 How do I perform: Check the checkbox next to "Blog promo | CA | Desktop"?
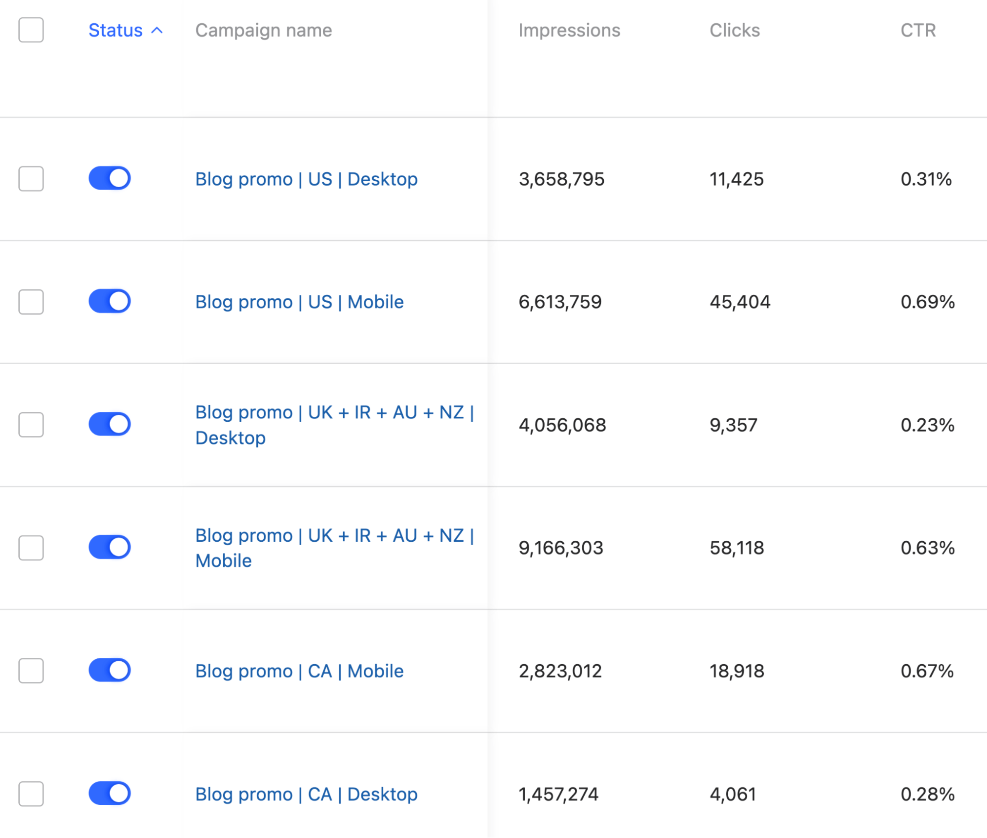click(31, 794)
